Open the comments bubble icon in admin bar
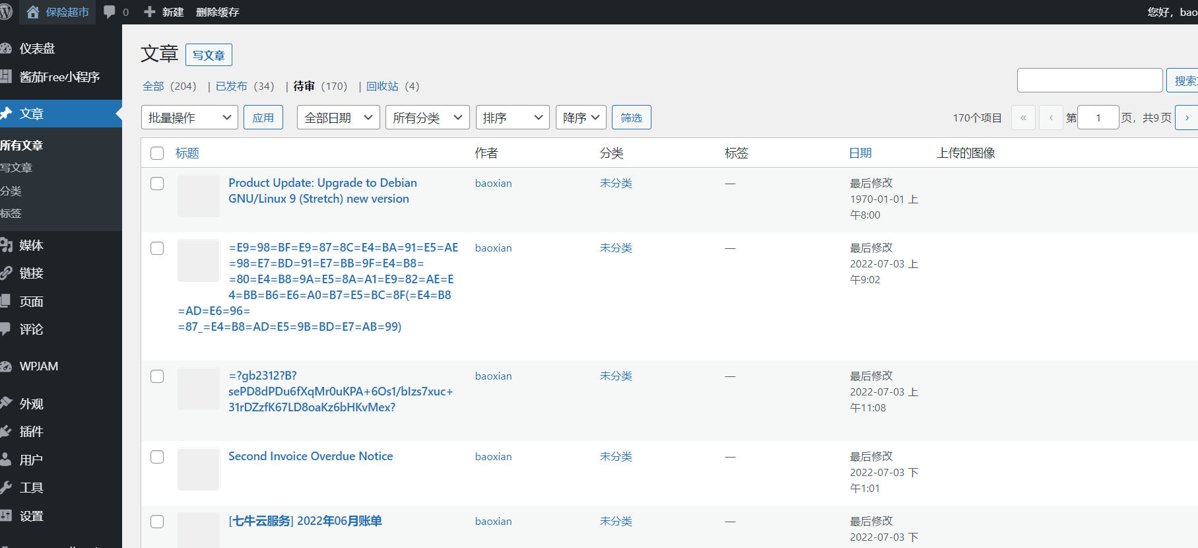 [x=110, y=12]
